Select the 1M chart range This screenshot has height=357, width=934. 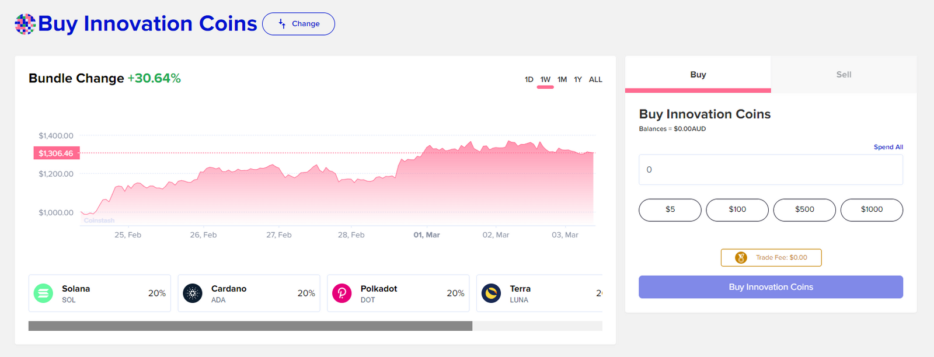562,79
